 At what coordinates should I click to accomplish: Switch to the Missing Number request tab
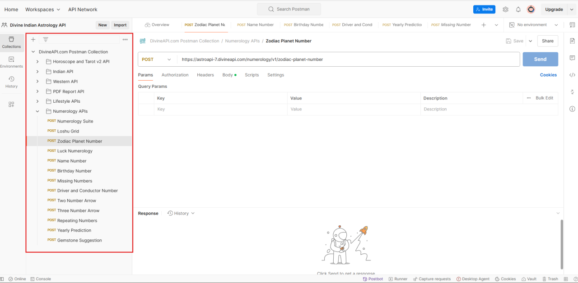[451, 25]
